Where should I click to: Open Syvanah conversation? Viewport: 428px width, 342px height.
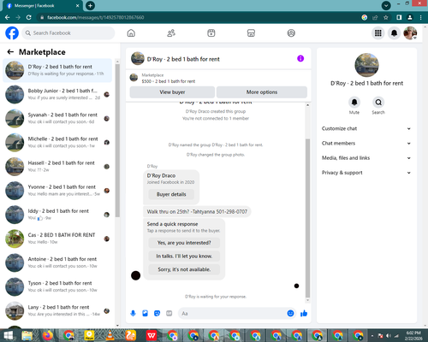click(57, 118)
